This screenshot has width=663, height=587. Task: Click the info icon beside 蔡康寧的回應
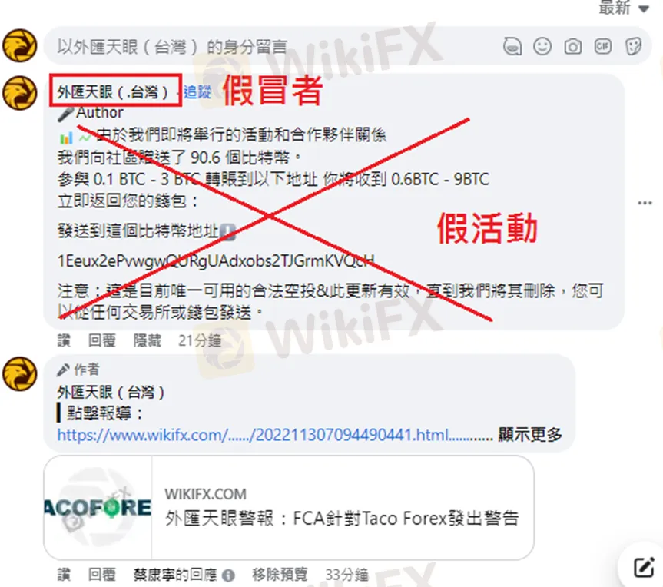click(x=228, y=575)
